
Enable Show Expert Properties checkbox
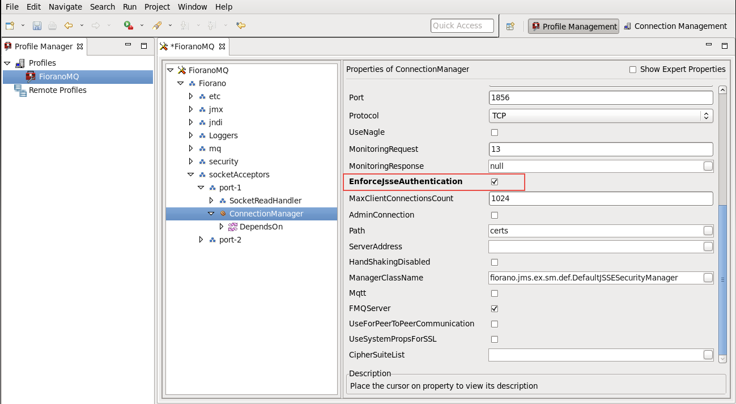pyautogui.click(x=633, y=70)
